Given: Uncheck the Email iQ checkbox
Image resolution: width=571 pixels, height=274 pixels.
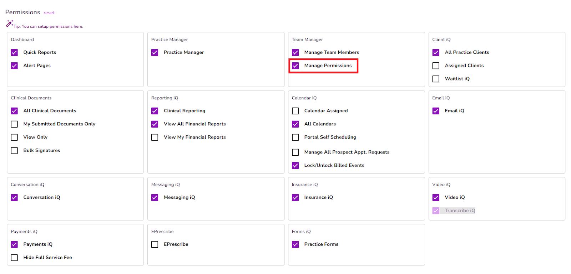Looking at the screenshot, I should click(436, 111).
